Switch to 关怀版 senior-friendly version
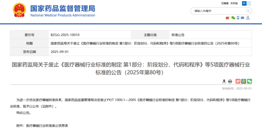The width and height of the screenshot is (262, 134). coord(234,3)
